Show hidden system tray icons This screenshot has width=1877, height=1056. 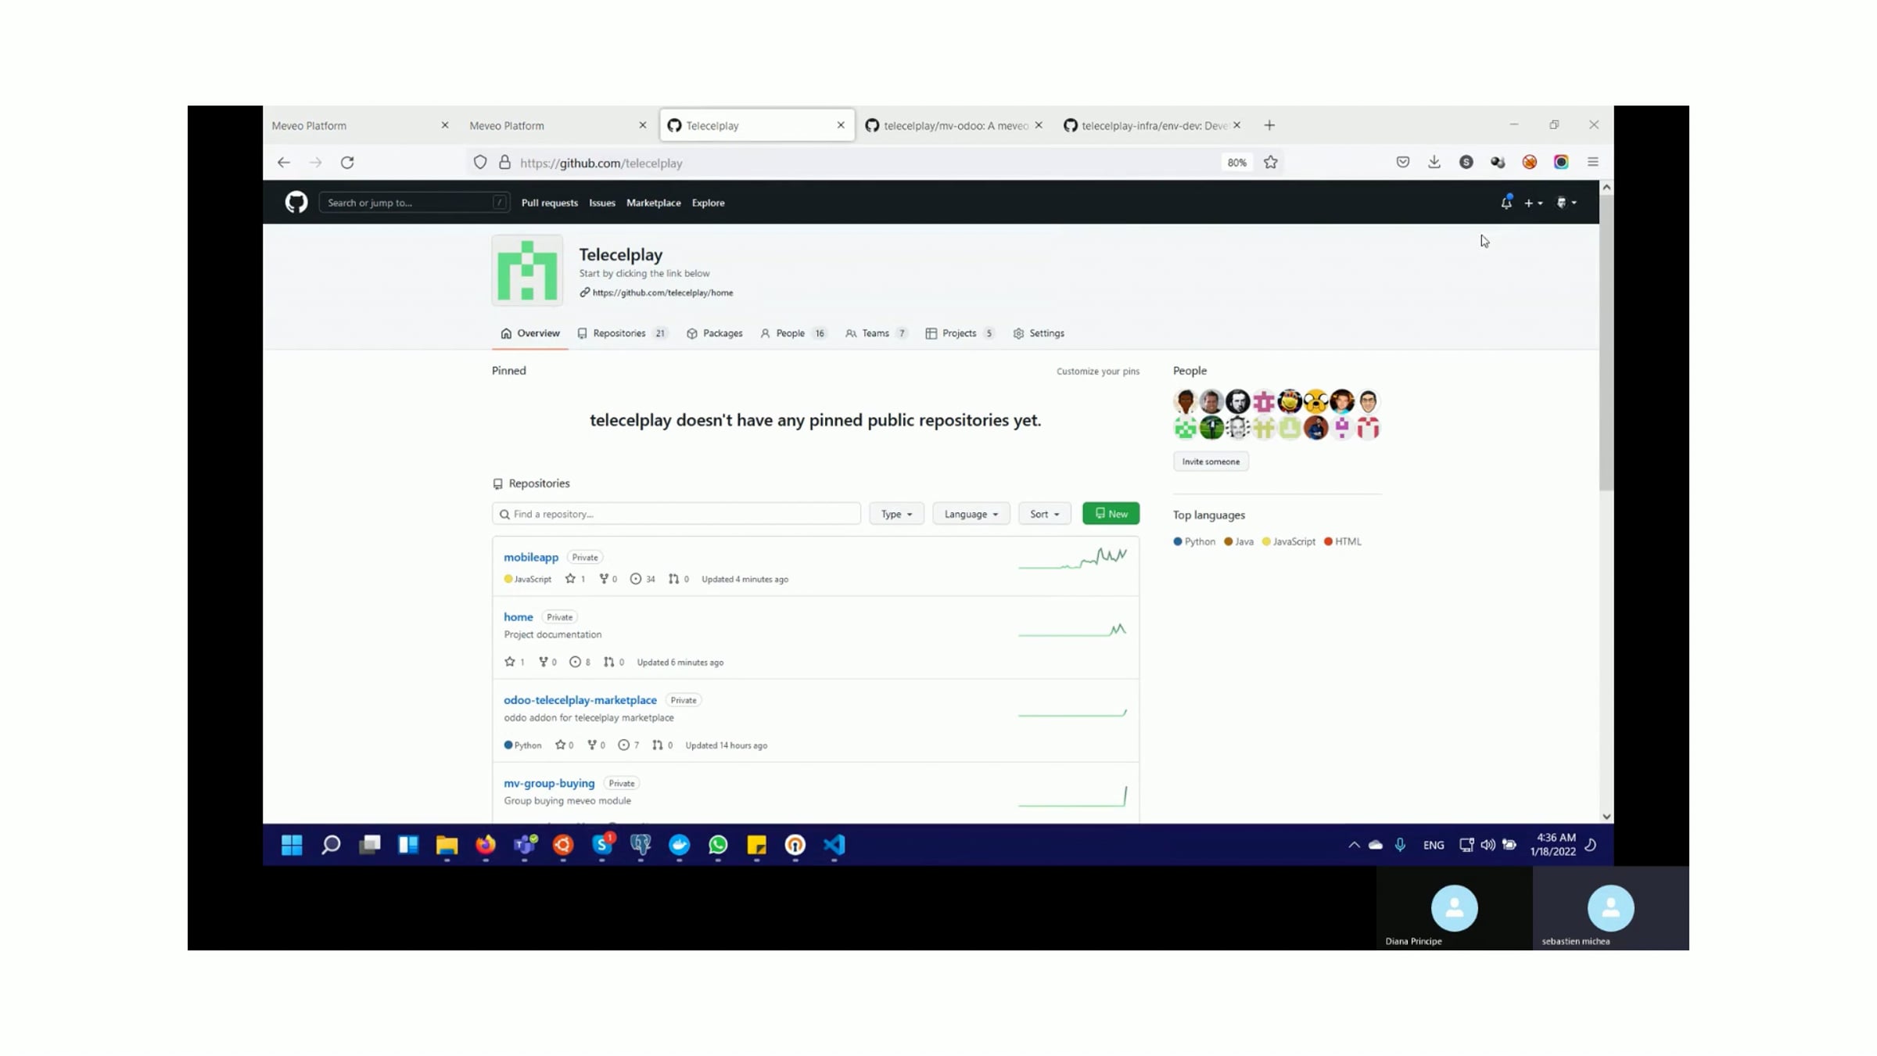1354,845
